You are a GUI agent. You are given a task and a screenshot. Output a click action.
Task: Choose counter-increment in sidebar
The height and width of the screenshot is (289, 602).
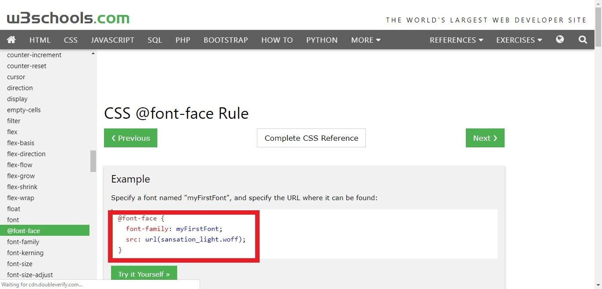[x=34, y=55]
